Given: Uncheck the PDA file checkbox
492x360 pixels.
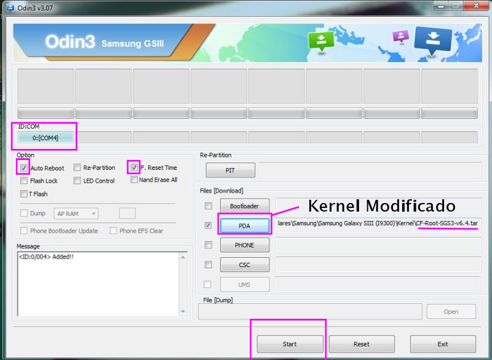Looking at the screenshot, I should coord(208,225).
